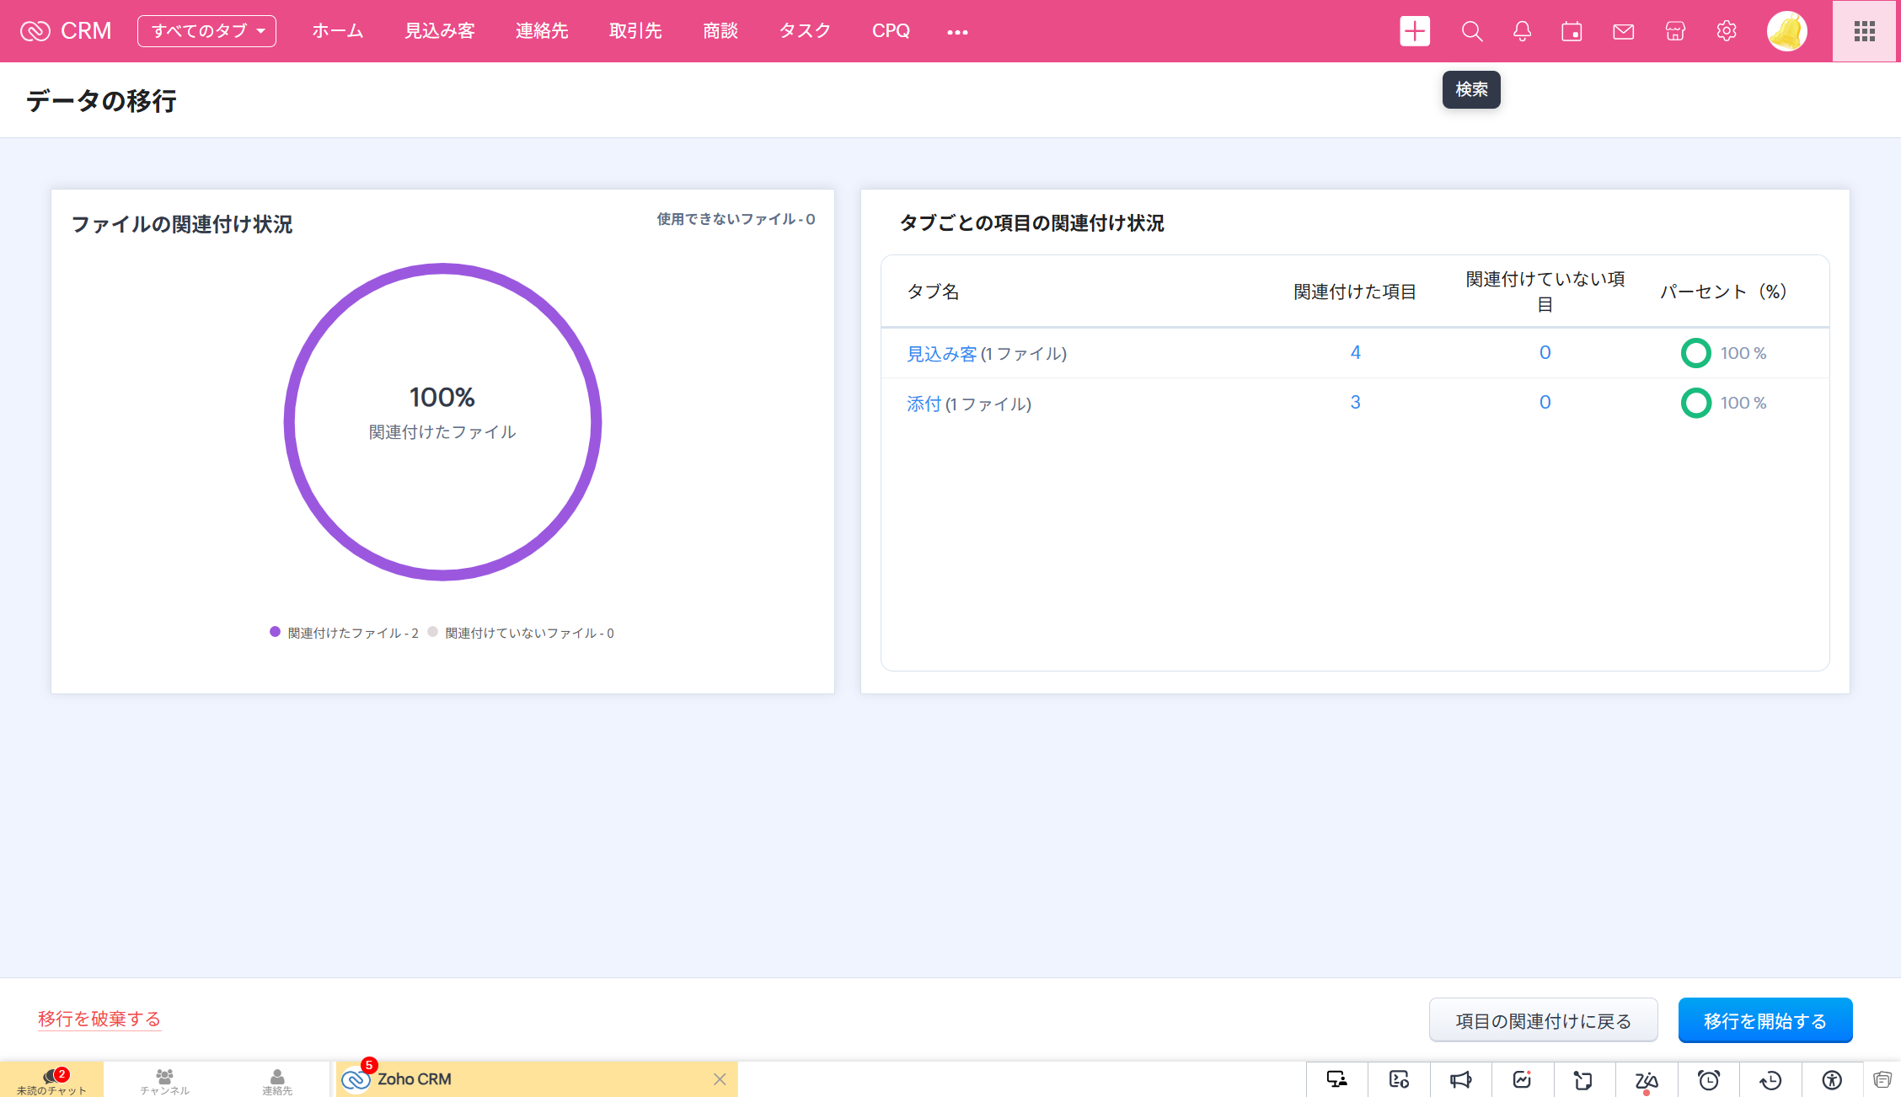This screenshot has width=1901, height=1097.
Task: Close the Zoho CRM chat bar
Action: [720, 1079]
